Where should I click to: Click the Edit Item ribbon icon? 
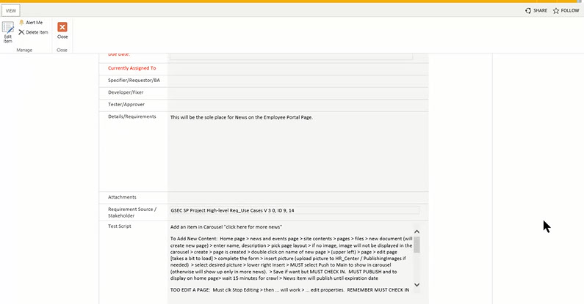coord(8,31)
